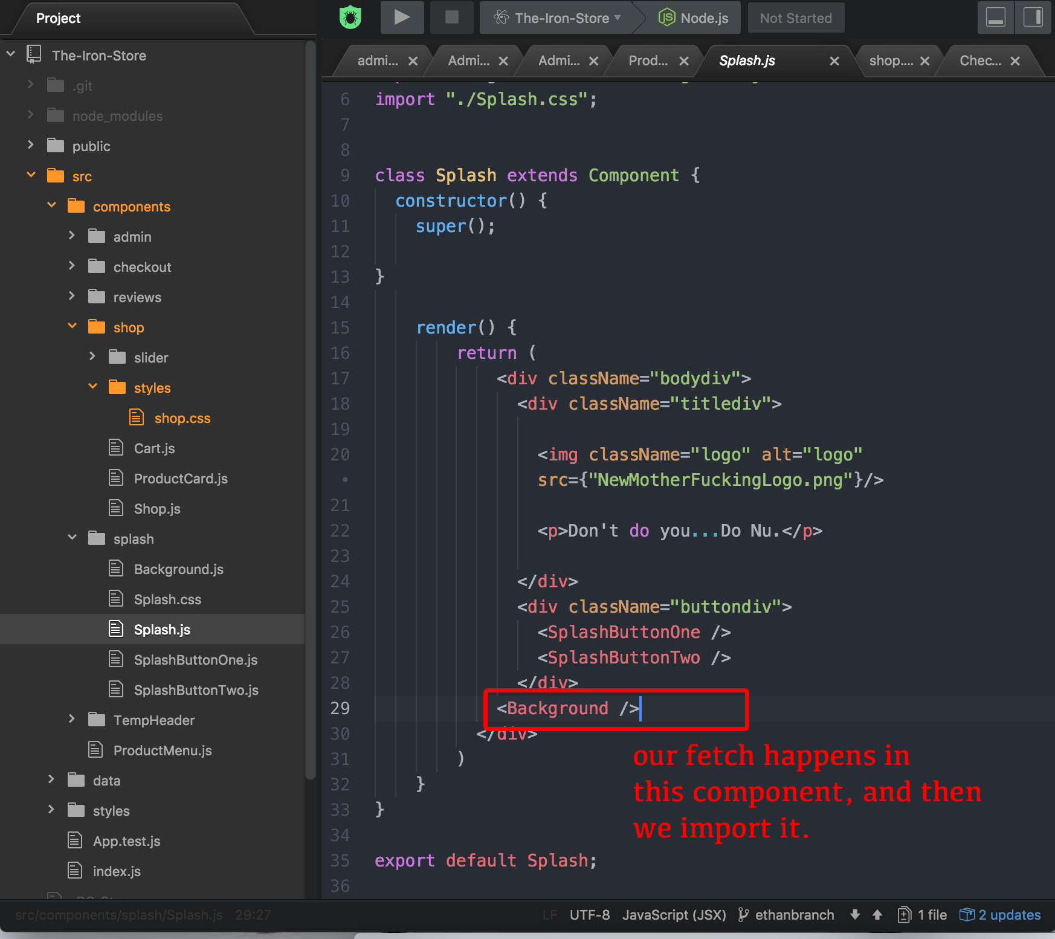Collapse the The-Iron-Store project root

tap(11, 54)
